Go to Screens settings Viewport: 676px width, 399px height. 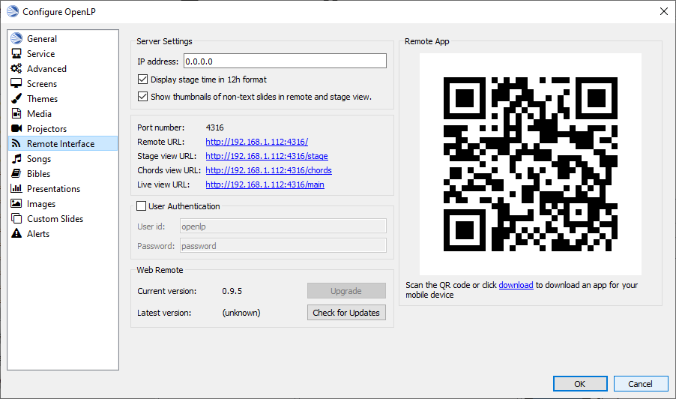tap(63, 84)
